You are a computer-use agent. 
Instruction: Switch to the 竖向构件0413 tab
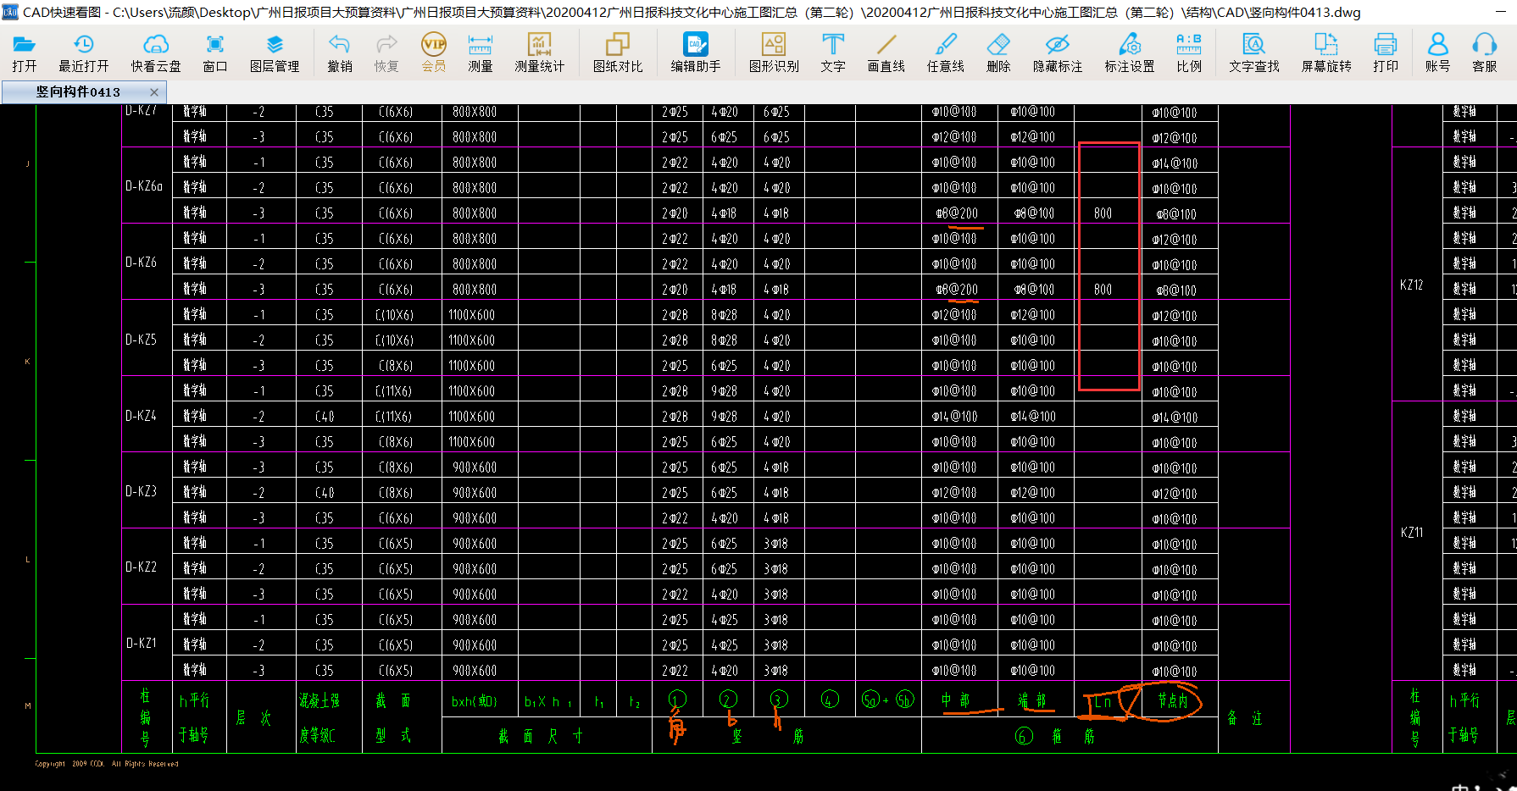(78, 91)
